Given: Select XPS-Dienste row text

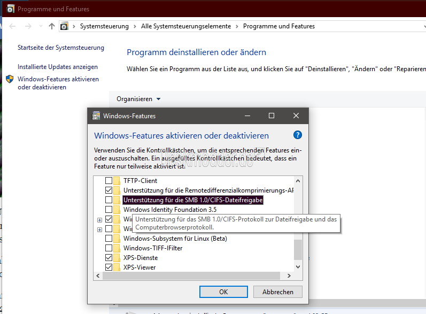Looking at the screenshot, I should [x=141, y=258].
